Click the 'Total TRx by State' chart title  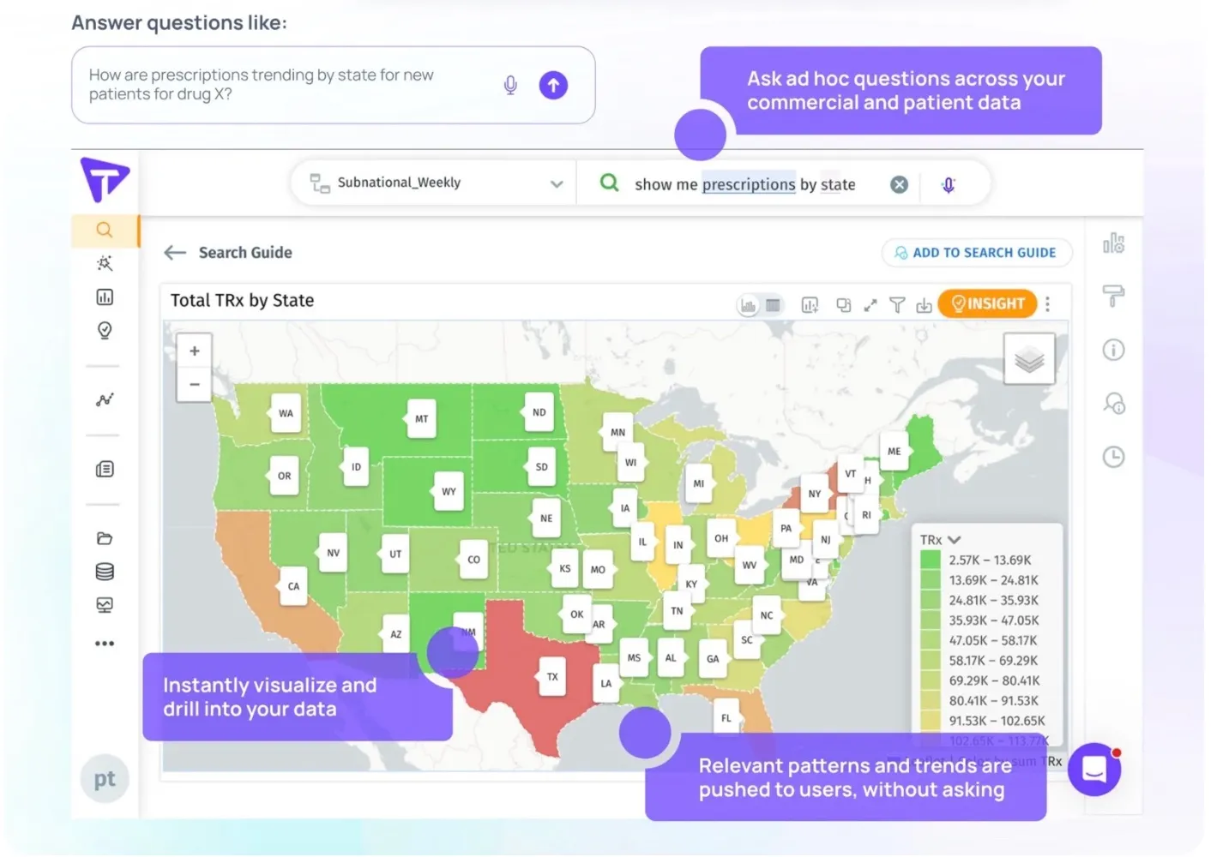coord(242,301)
